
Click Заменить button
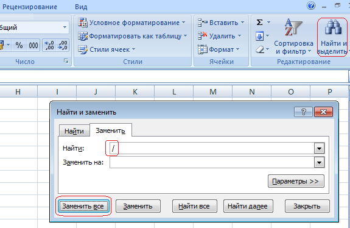pos(138,206)
